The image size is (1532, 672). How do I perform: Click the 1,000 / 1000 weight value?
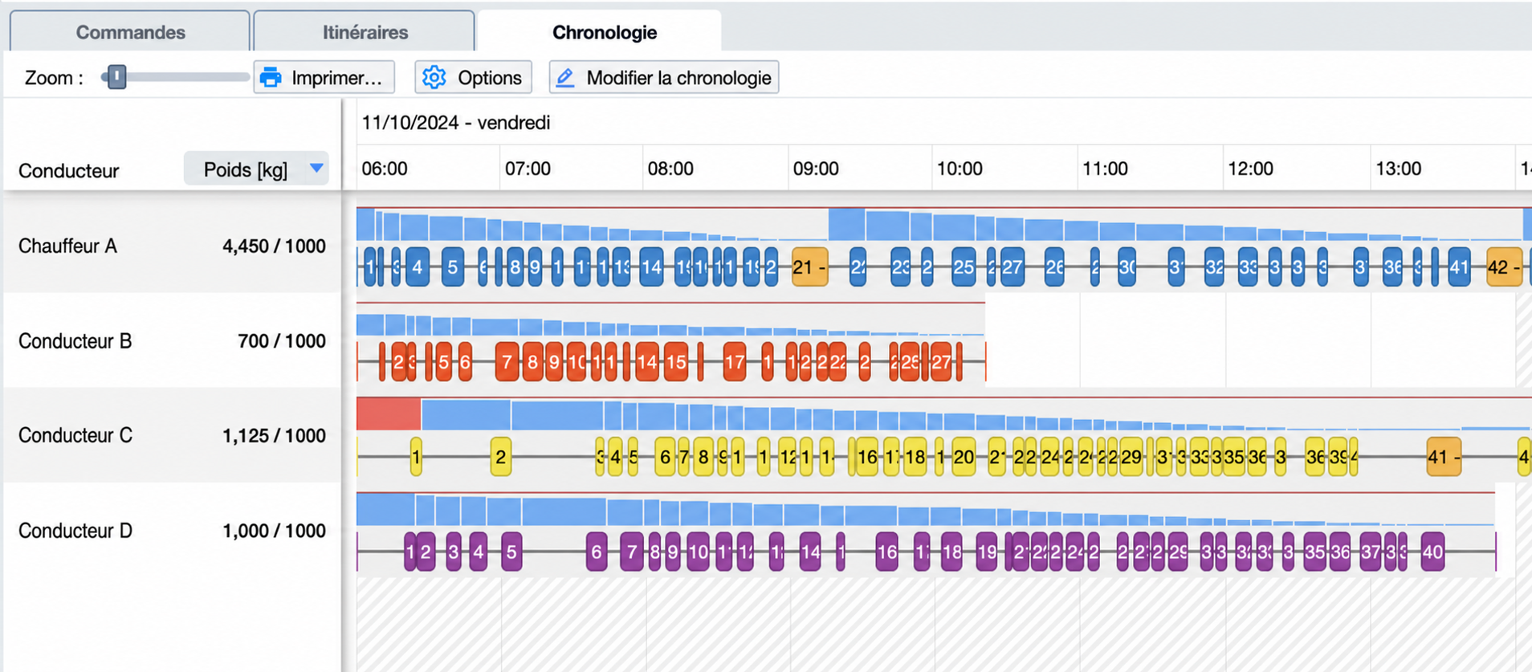[274, 531]
